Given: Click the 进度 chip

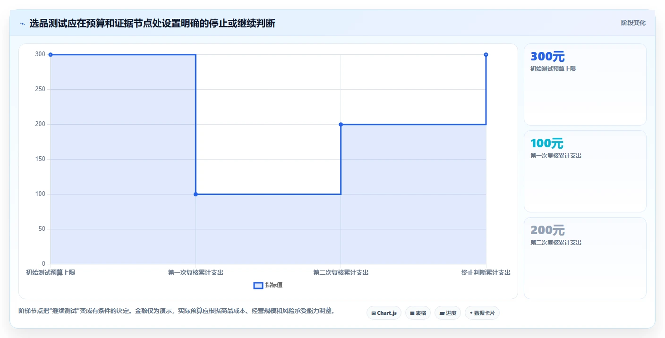Looking at the screenshot, I should 448,313.
